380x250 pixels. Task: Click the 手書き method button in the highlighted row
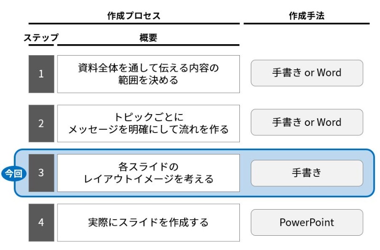point(306,173)
